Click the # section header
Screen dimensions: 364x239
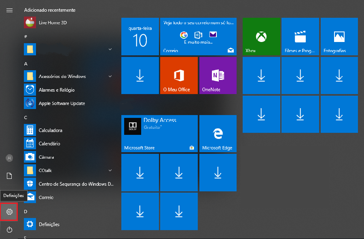[x=25, y=36]
